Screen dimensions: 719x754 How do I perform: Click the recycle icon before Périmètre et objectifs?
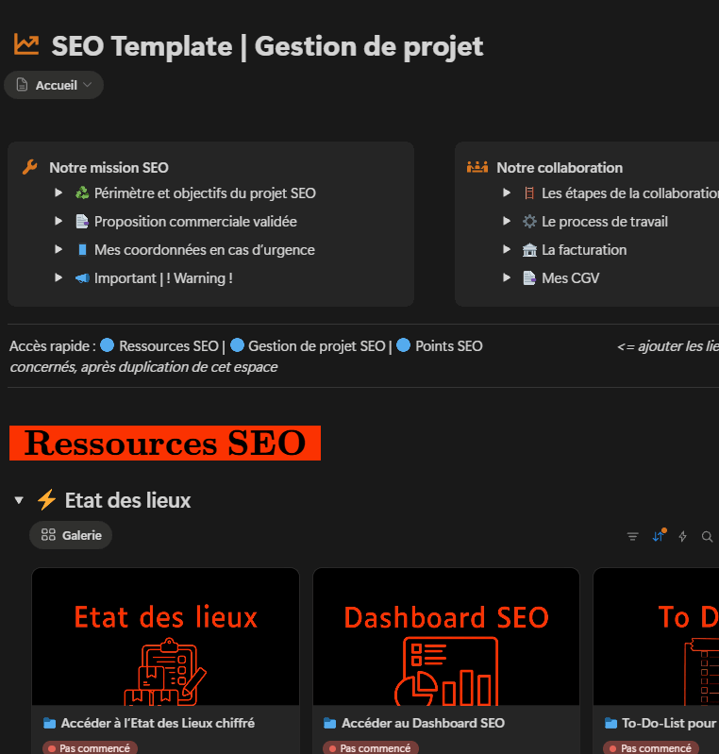82,193
